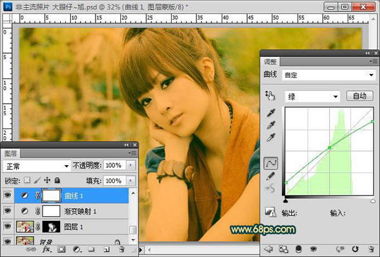Click the Photoshop Ps title bar icon

point(8,6)
